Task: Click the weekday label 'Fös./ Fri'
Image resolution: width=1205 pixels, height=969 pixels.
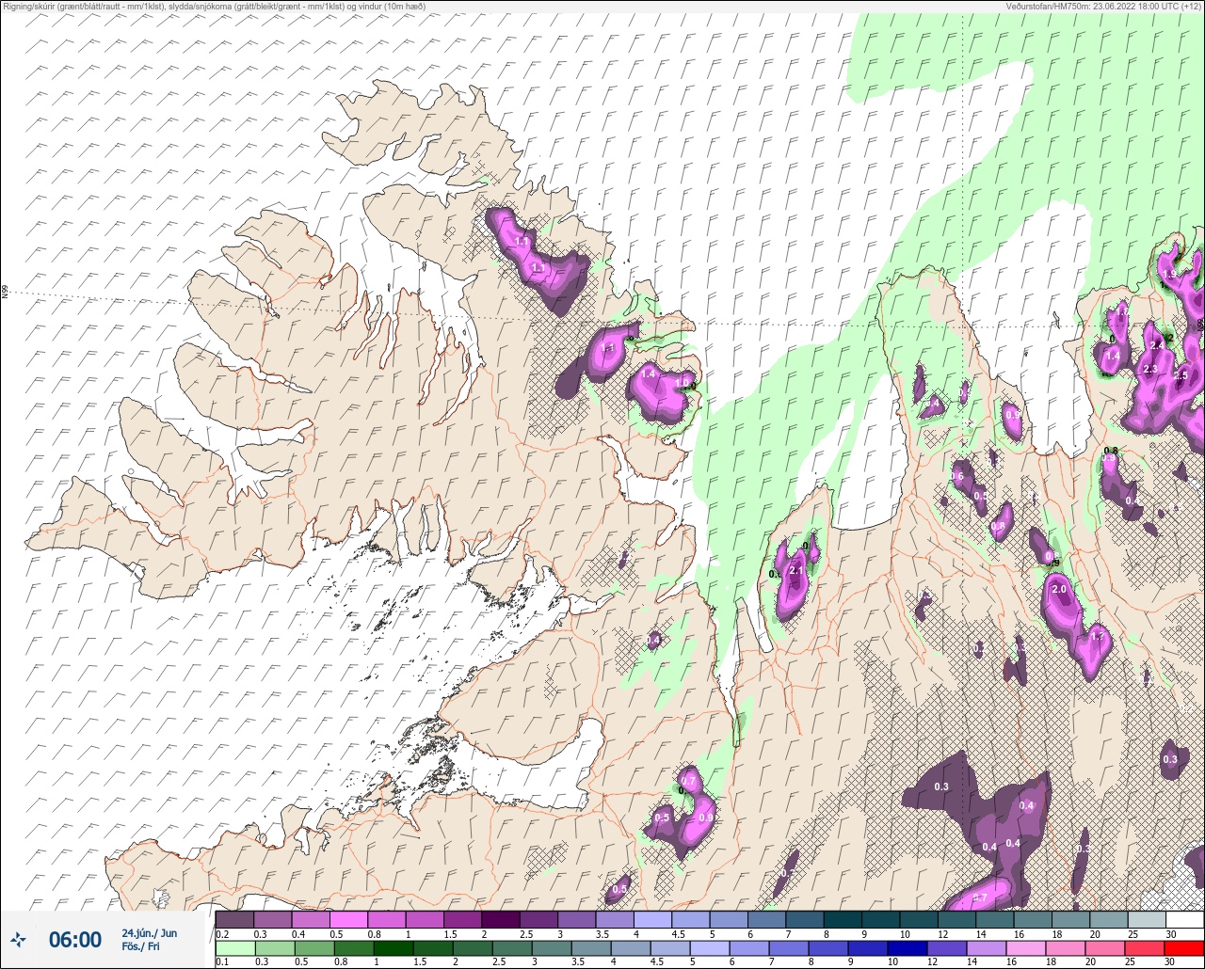Action: pyautogui.click(x=140, y=946)
